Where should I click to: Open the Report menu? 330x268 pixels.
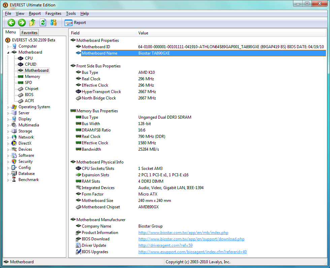point(35,13)
